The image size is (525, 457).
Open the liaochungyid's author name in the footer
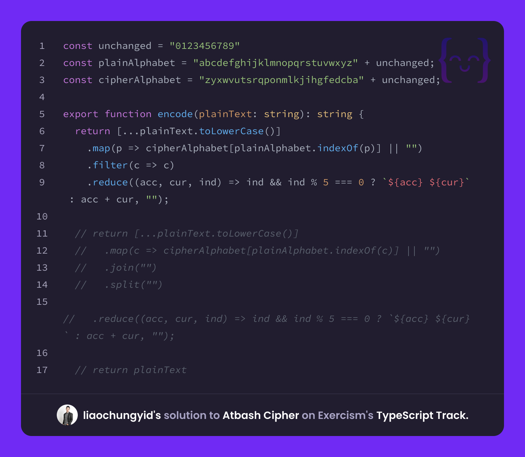(122, 415)
